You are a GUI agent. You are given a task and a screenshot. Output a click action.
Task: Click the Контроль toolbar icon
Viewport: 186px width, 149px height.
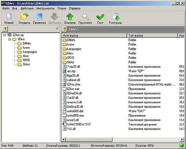click(115, 16)
